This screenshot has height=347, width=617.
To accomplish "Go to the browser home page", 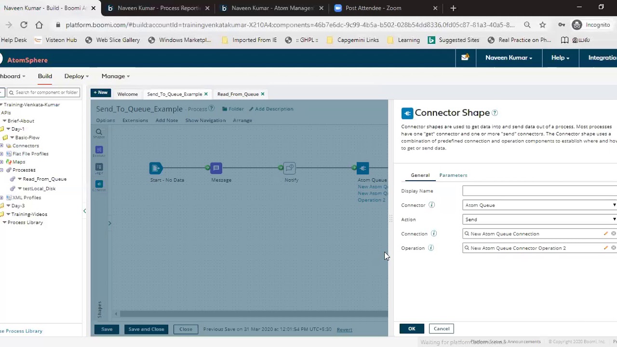I will (x=39, y=25).
